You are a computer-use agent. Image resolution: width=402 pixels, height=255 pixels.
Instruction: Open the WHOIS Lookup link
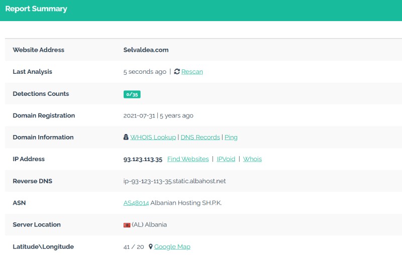tap(153, 137)
